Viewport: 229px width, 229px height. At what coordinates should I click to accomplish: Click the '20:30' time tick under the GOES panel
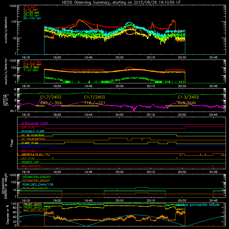point(182,115)
